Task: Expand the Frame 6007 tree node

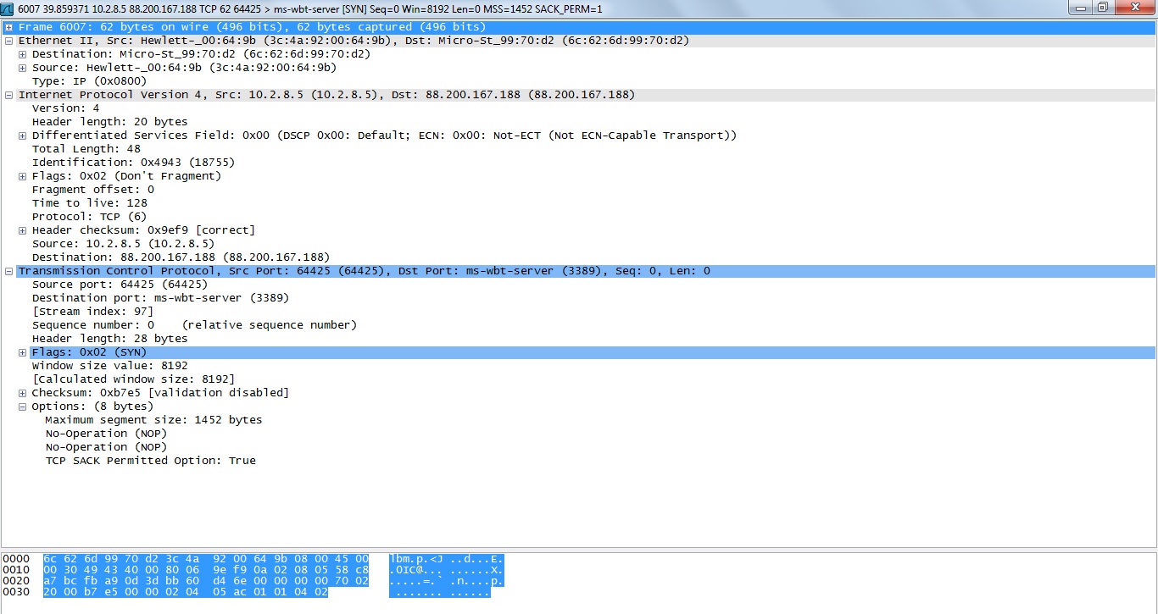Action: [x=8, y=27]
